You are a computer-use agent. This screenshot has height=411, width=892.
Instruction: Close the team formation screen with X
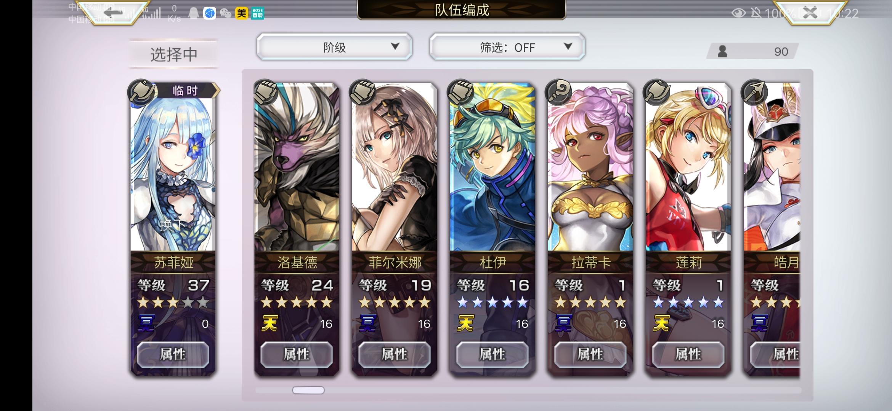(x=810, y=12)
